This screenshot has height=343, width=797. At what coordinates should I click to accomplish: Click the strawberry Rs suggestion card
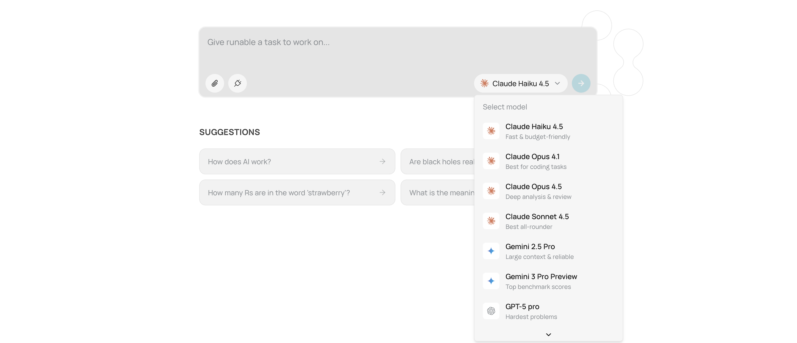pos(297,193)
